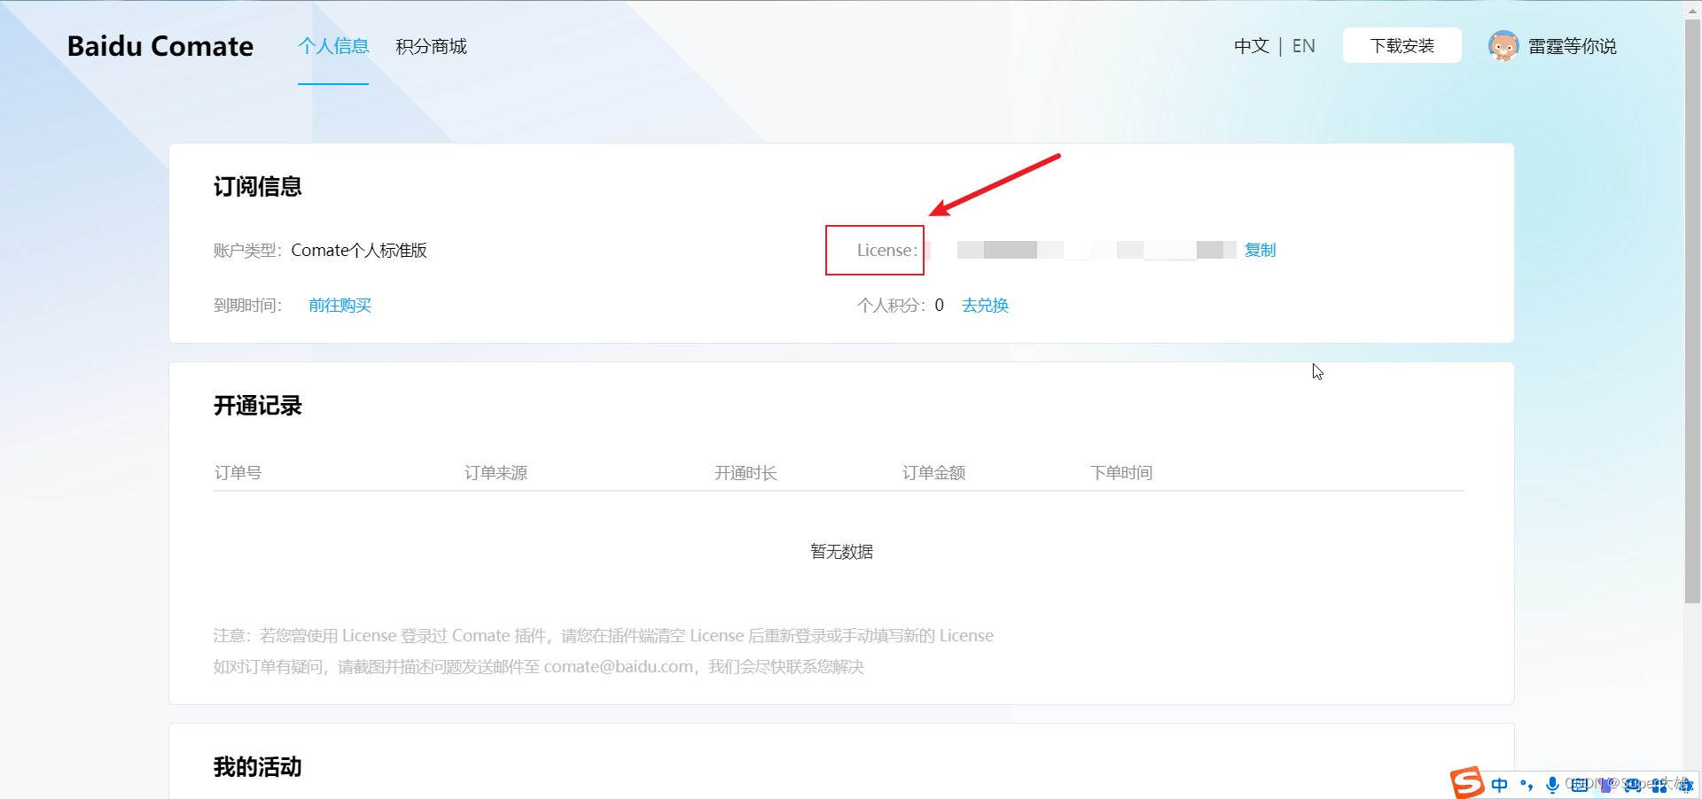Click the 订阅信息 section heading
Screen dimensions: 1702x799
257,186
